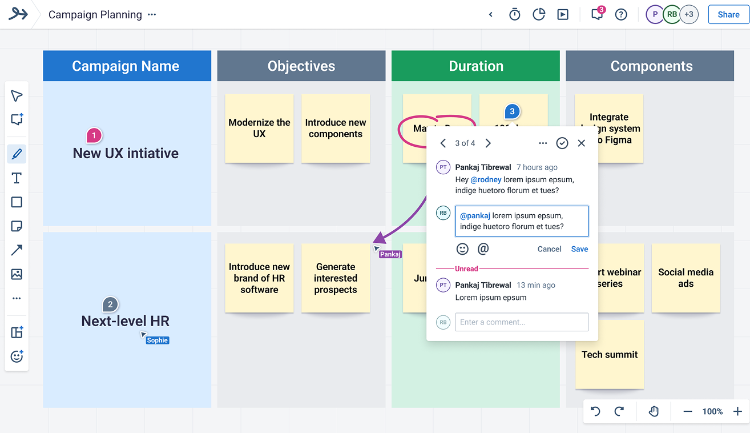Select the pen drawing tool

point(17,154)
